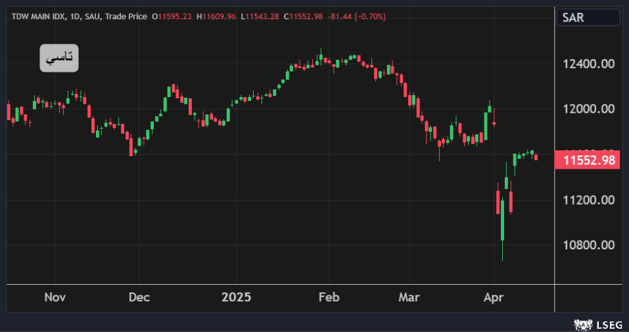629x332 pixels.
Task: Click the Trade Price label in header
Action: [126, 16]
